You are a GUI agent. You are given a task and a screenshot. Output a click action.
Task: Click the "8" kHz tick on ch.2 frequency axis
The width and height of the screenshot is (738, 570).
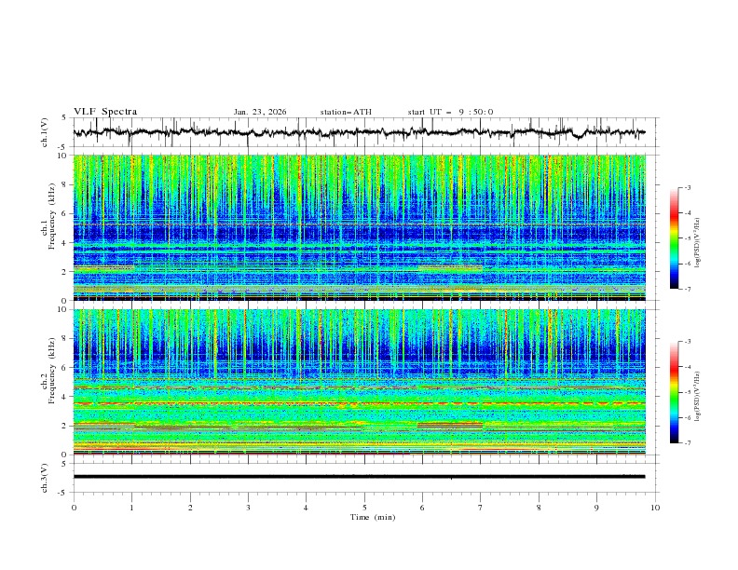tap(66, 339)
